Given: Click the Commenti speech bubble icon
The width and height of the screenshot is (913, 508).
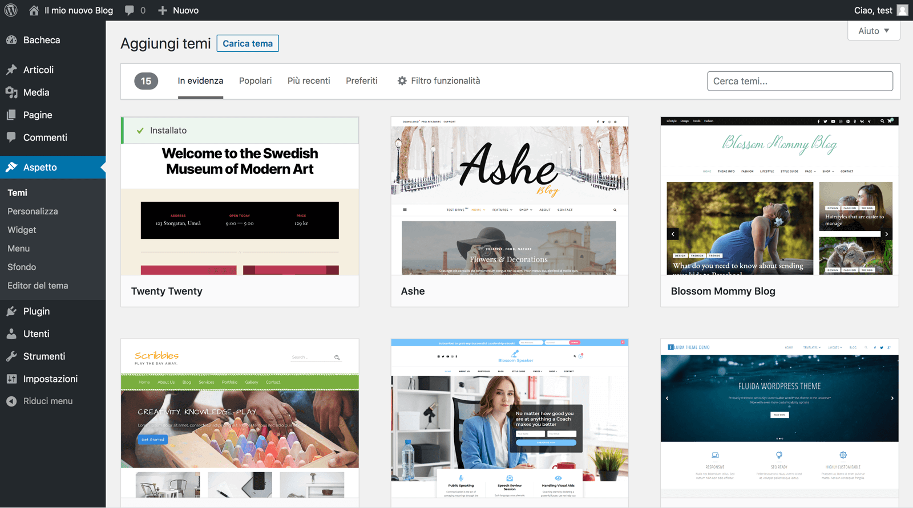Looking at the screenshot, I should (11, 137).
